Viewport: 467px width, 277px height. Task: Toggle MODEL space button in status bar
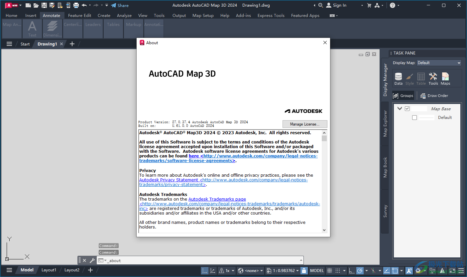[x=317, y=270]
